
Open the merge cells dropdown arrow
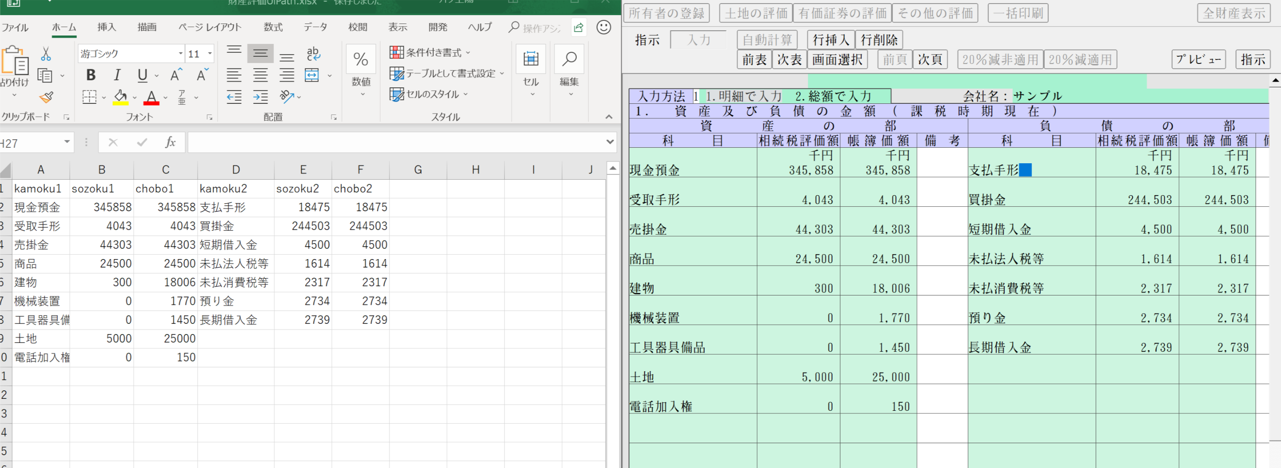(x=330, y=75)
